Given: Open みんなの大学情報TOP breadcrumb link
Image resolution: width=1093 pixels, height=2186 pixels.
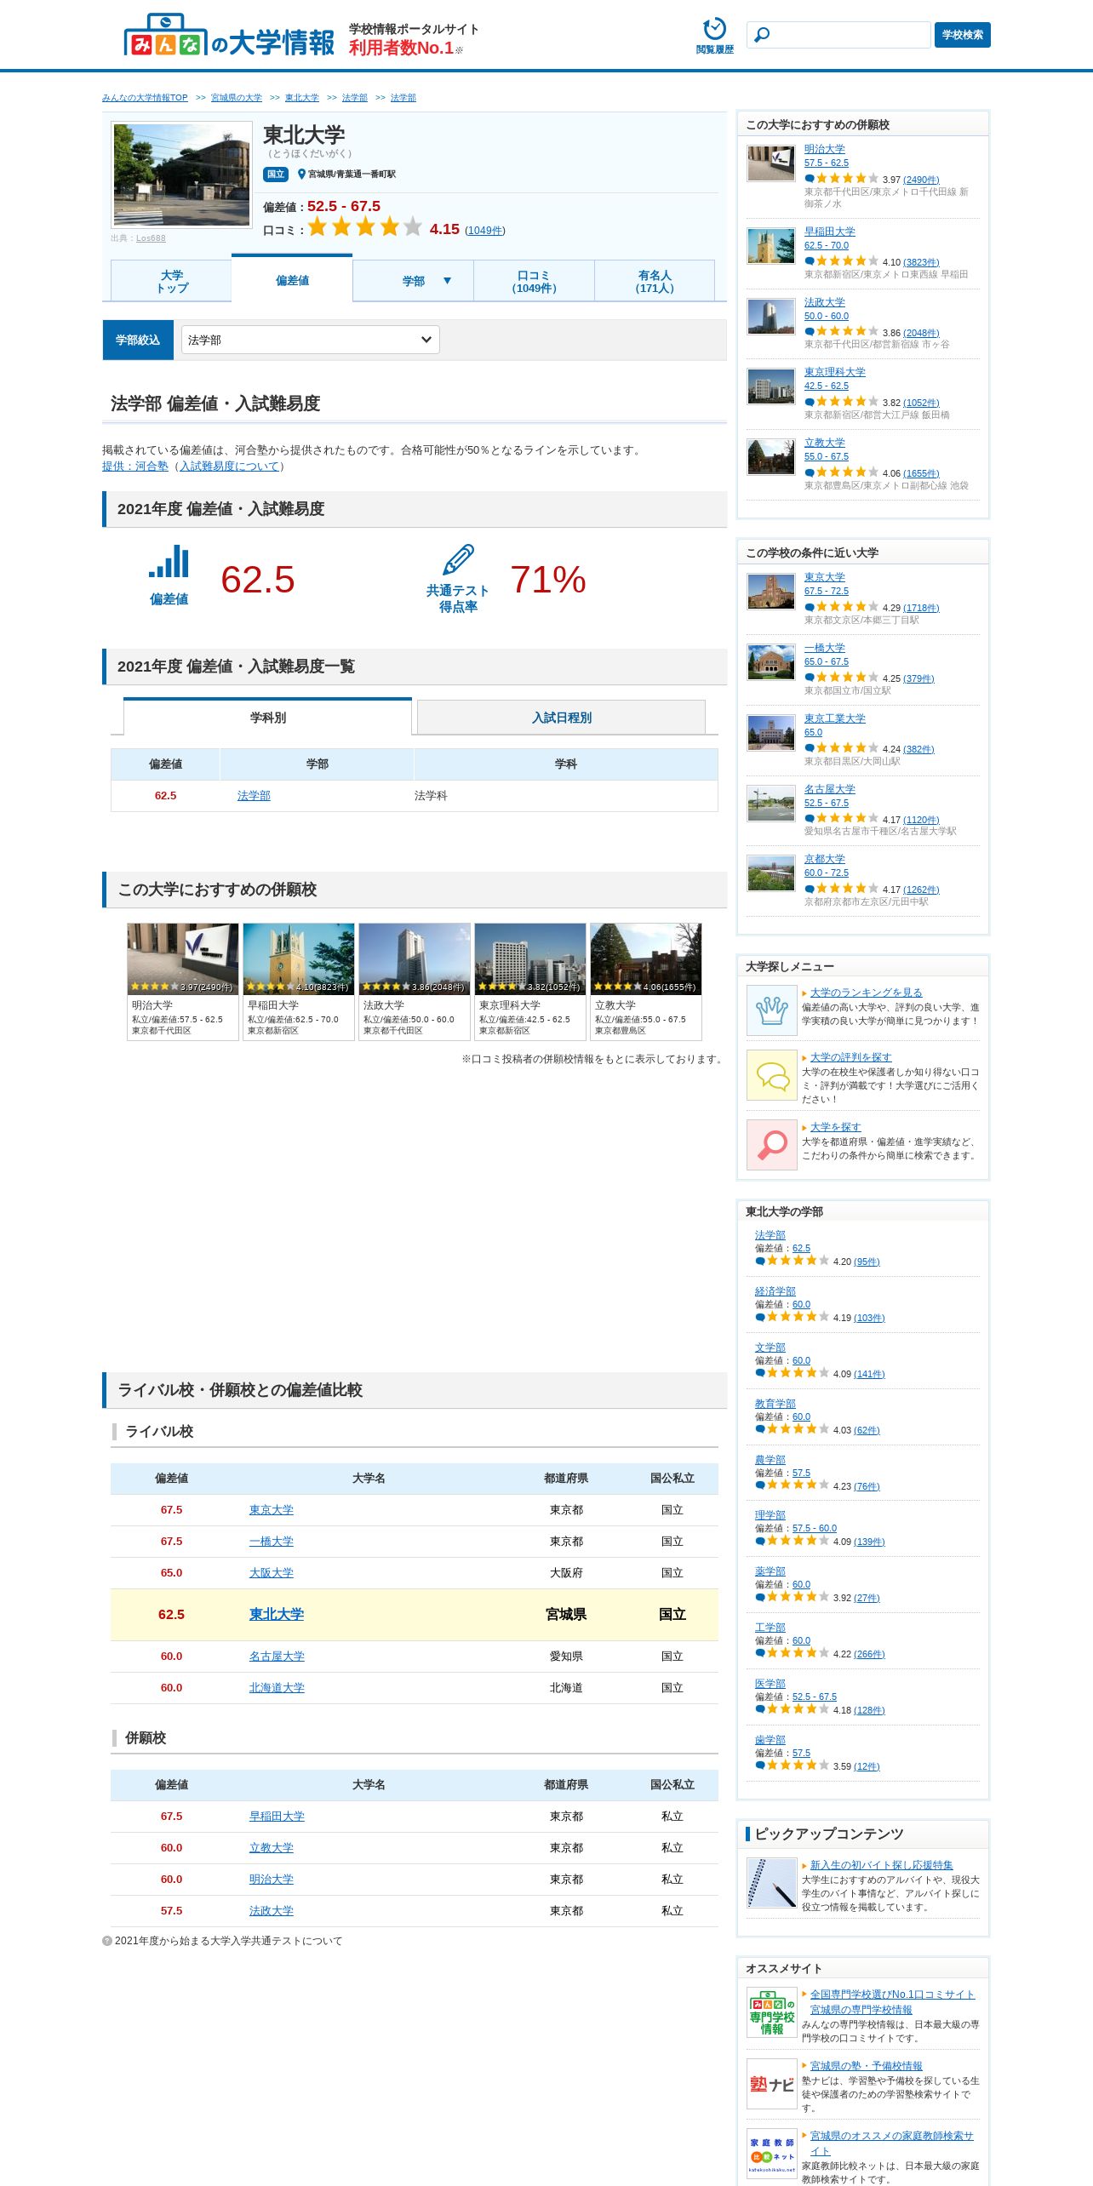Looking at the screenshot, I should (145, 98).
